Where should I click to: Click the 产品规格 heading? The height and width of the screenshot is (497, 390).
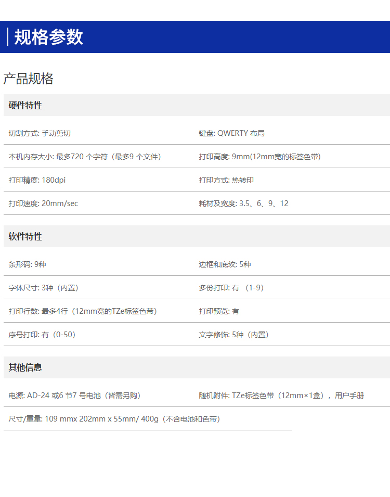click(x=29, y=79)
